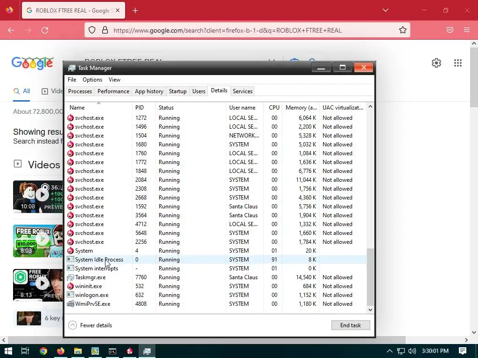The width and height of the screenshot is (478, 358).
Task: Sort by the Status column header
Action: [191, 108]
